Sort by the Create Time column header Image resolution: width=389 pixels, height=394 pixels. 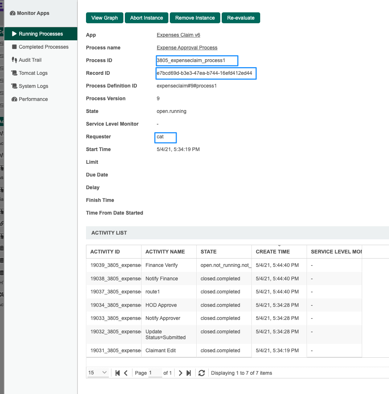click(273, 252)
